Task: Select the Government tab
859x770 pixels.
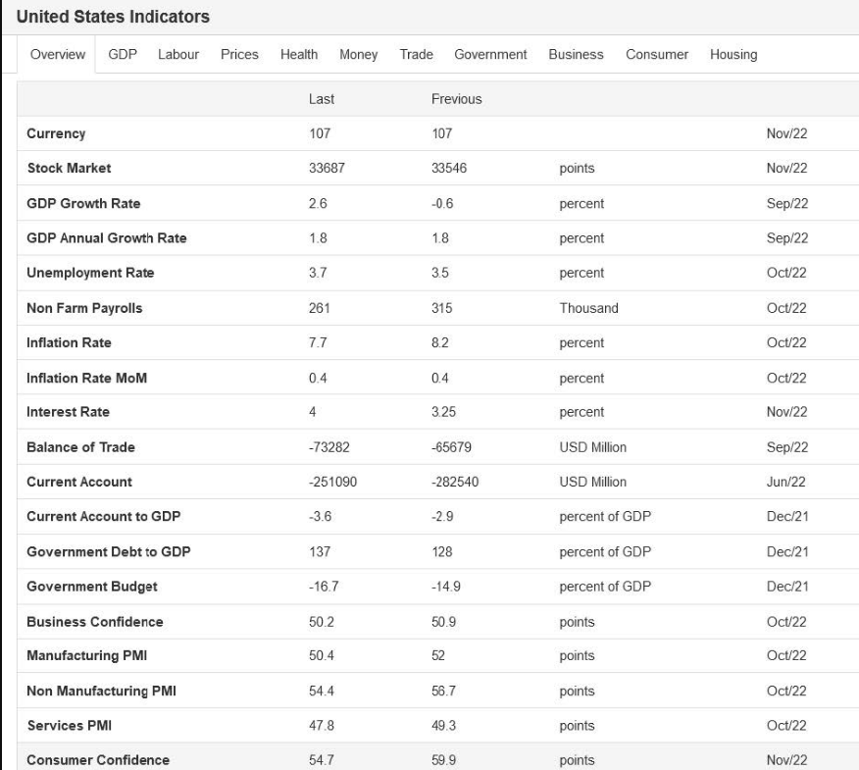Action: pos(490,55)
